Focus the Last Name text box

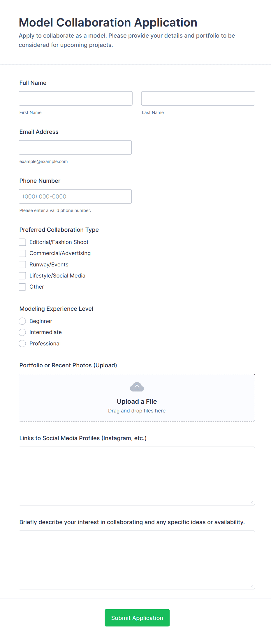pyautogui.click(x=198, y=98)
